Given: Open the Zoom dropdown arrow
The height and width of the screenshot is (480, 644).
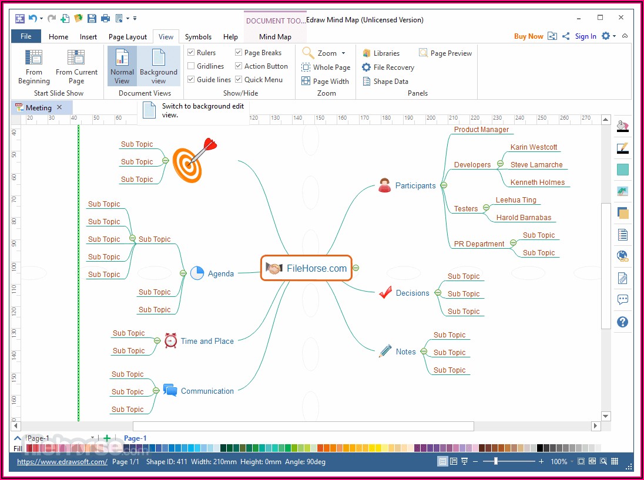Looking at the screenshot, I should point(344,53).
